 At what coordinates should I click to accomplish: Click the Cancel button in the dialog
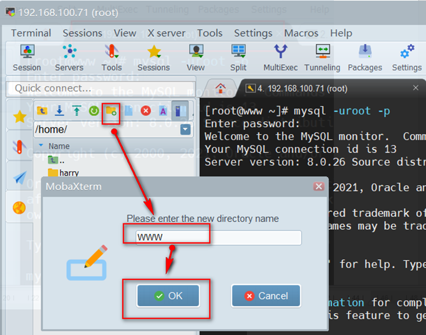tap(266, 296)
